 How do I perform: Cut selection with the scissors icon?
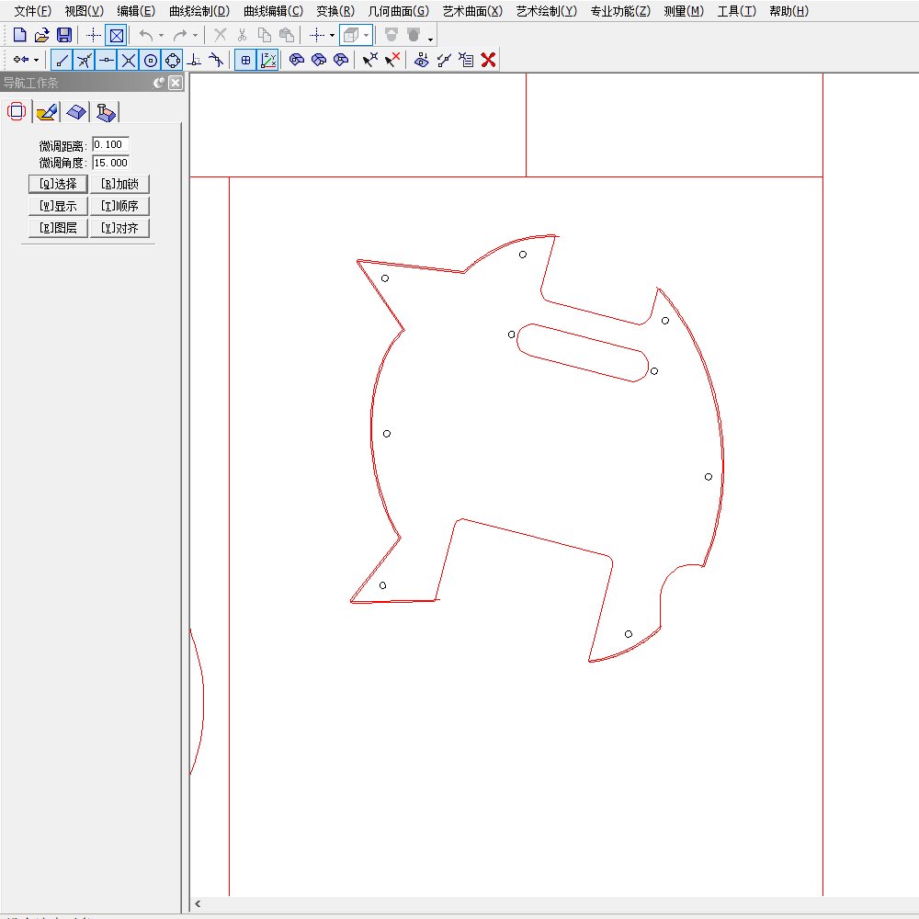(242, 35)
